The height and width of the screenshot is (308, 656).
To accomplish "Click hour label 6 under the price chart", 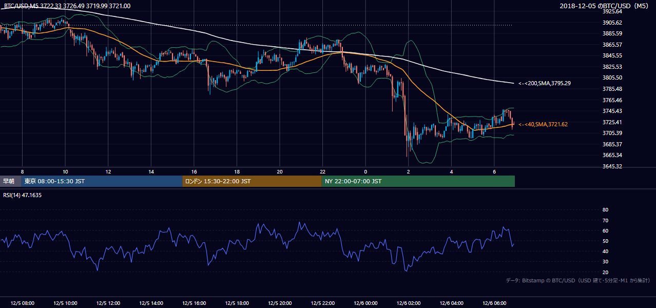I will 494,171.
